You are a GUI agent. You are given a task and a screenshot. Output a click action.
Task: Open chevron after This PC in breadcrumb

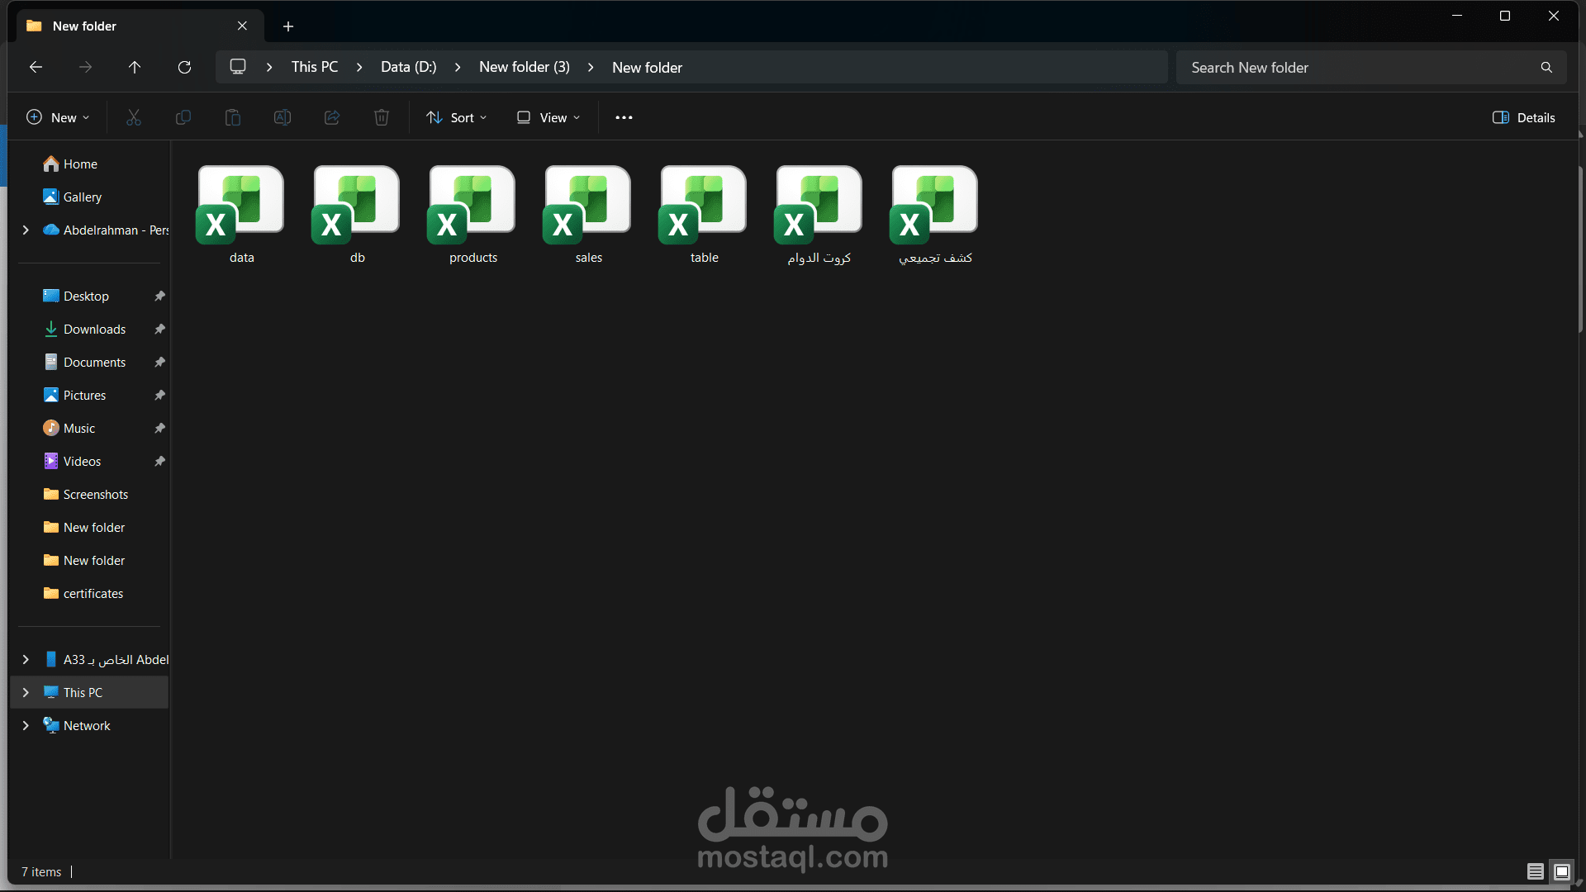pyautogui.click(x=359, y=67)
